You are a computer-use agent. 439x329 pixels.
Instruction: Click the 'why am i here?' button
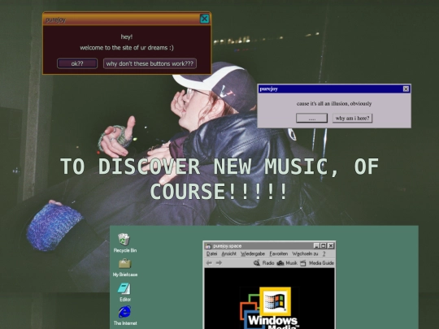click(x=352, y=118)
